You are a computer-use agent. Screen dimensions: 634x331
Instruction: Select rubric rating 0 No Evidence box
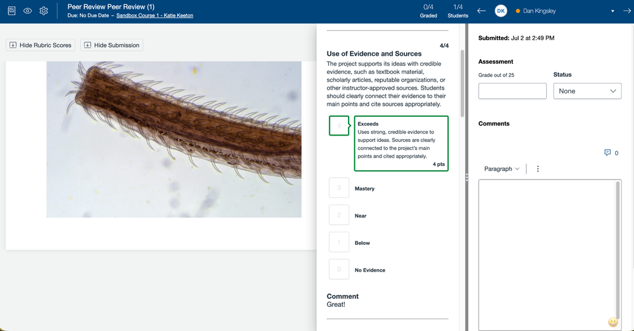339,269
